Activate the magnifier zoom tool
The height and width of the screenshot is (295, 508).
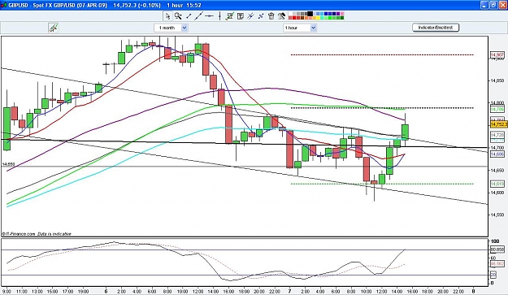(x=178, y=16)
